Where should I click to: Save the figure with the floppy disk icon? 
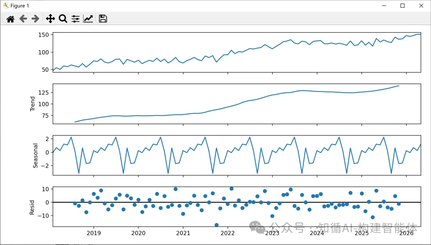[103, 19]
